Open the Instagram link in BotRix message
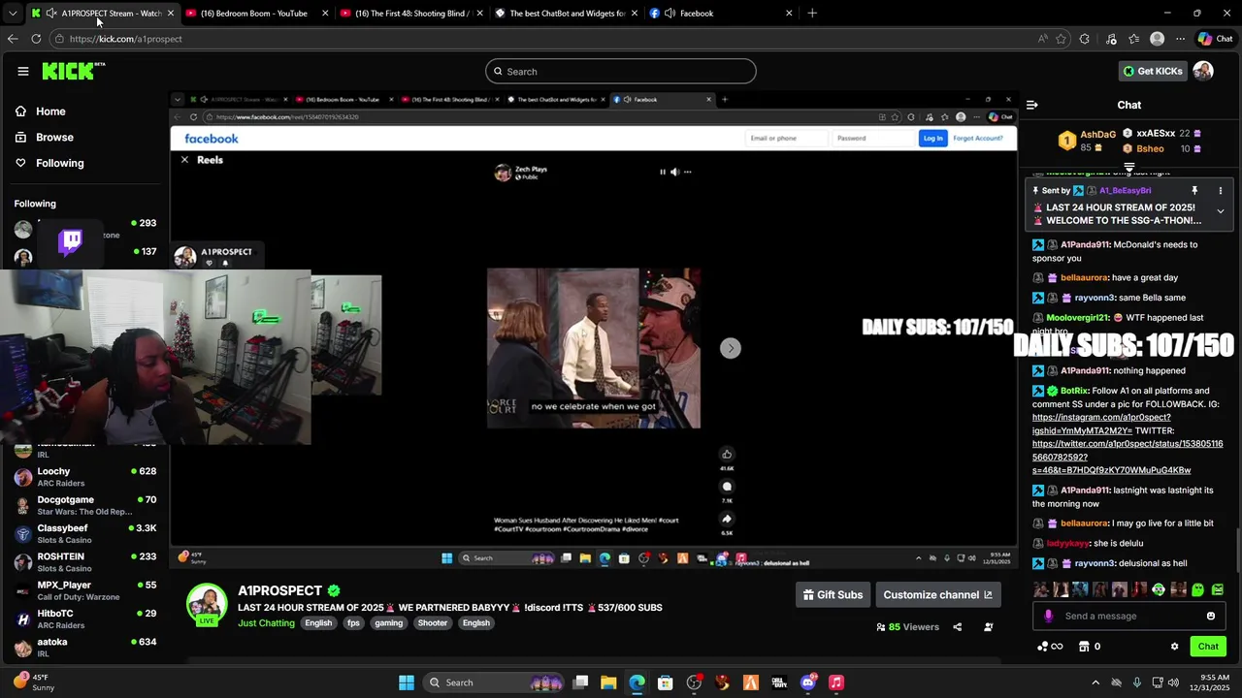The height and width of the screenshot is (698, 1242). click(x=1101, y=424)
